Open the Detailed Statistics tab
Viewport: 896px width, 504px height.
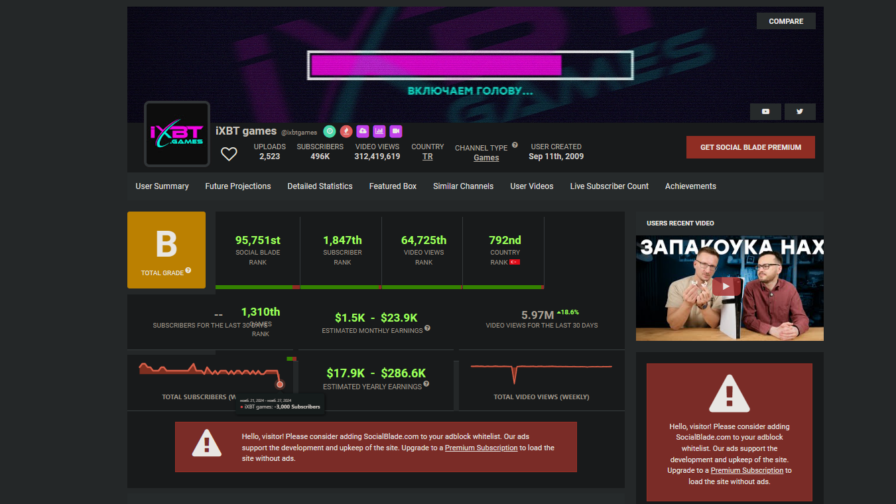pyautogui.click(x=320, y=186)
